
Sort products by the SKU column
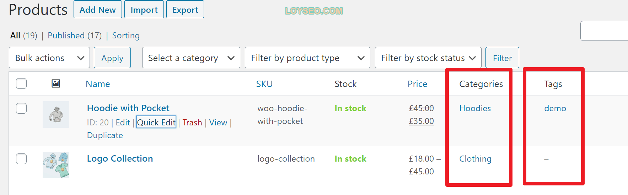point(264,84)
